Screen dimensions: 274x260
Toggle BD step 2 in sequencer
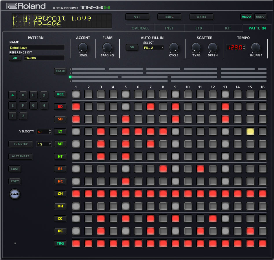tap(89, 107)
